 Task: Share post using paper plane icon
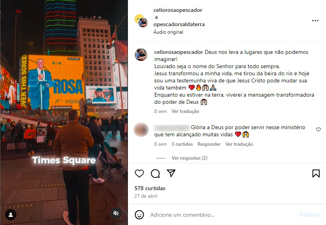(x=171, y=173)
